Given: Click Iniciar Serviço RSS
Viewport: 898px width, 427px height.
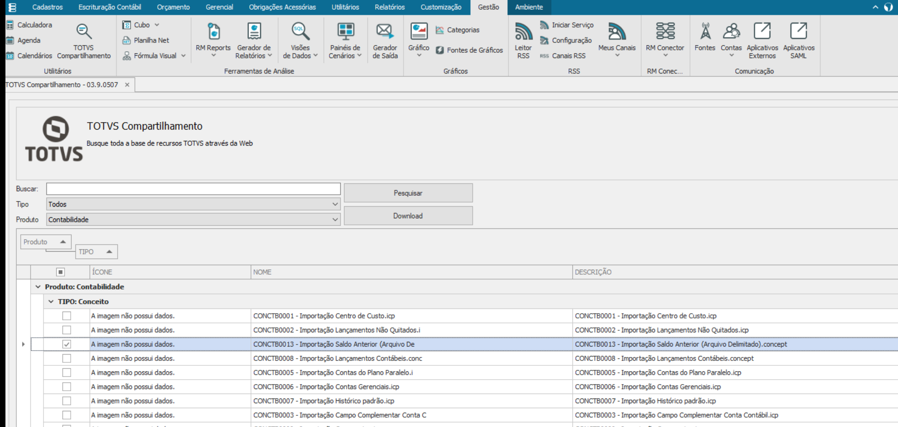Looking at the screenshot, I should click(x=567, y=25).
